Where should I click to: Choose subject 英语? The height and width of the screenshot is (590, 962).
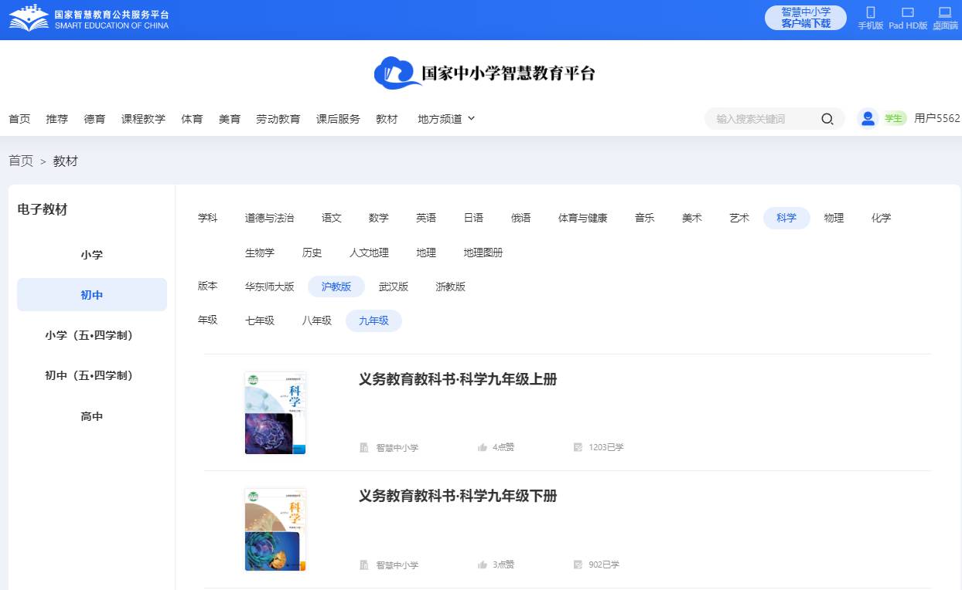click(426, 218)
